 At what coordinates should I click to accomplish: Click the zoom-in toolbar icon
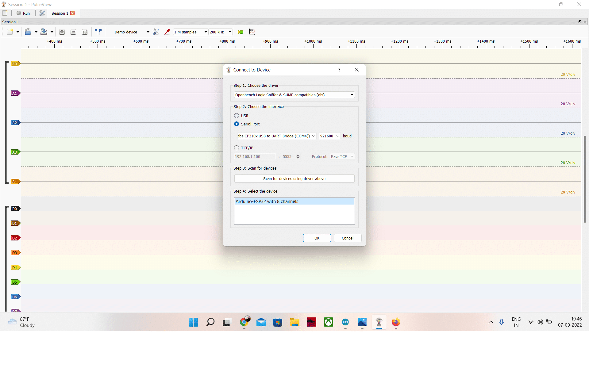point(62,32)
